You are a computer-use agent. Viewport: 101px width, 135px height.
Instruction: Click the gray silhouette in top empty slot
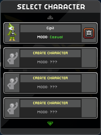(x=13, y=58)
